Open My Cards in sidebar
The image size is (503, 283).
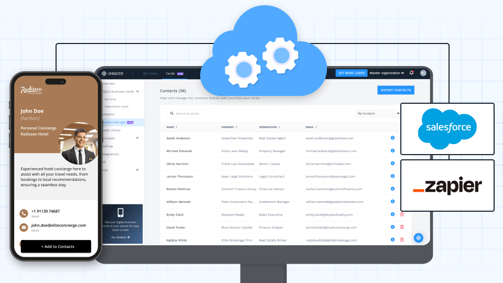(x=111, y=100)
